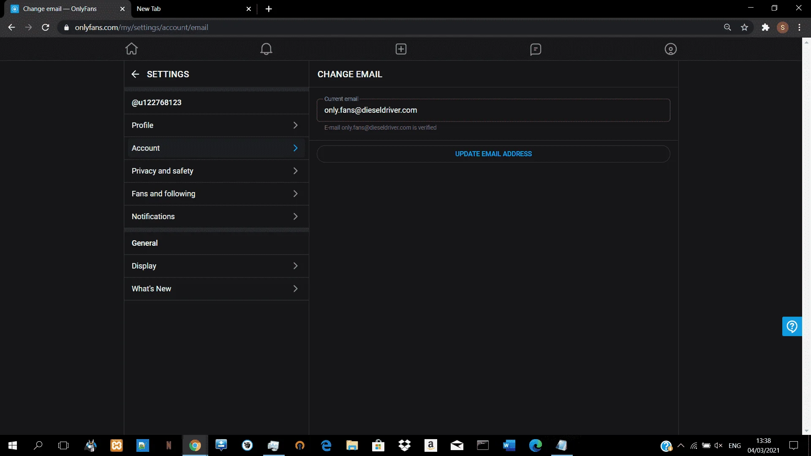Open Fans and following settings
Viewport: 811px width, 456px height.
tap(216, 194)
